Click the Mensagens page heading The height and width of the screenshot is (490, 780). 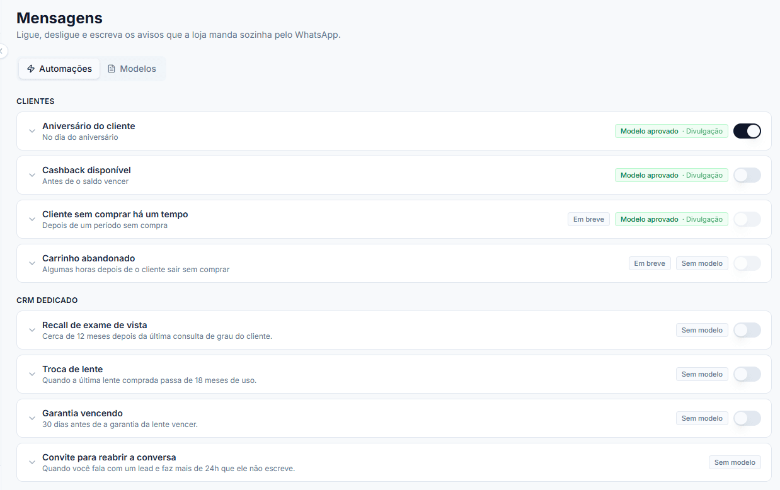(59, 18)
